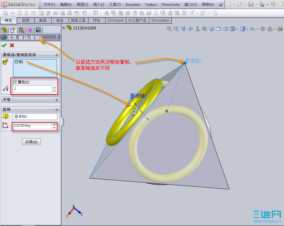Switch to four-viewport layout icon
Image resolution: width=284 pixels, height=226 pixels.
coord(226,29)
